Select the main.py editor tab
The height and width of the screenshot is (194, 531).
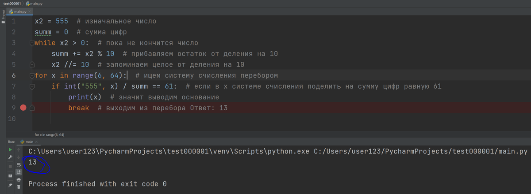coord(19,11)
